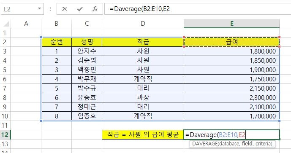Click salary cell 1,750,000
This screenshot has width=291, height=153.
point(231,79)
